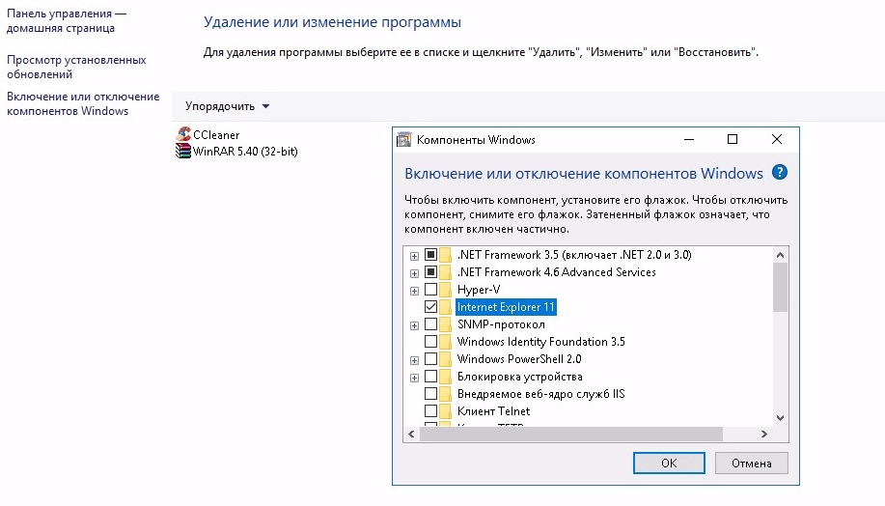Viewport: 885px width, 506px height.
Task: Enable the Клиент Telnet checkbox
Action: click(430, 411)
